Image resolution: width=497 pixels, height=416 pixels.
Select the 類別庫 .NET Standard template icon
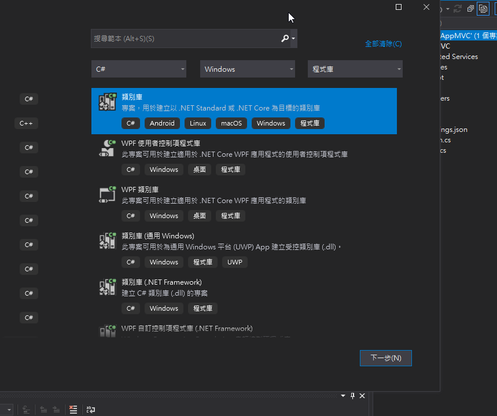108,102
